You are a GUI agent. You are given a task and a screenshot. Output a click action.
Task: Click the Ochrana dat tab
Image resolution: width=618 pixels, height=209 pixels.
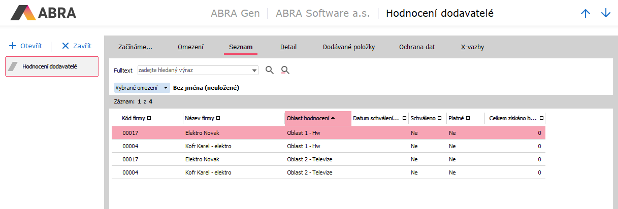pyautogui.click(x=416, y=47)
